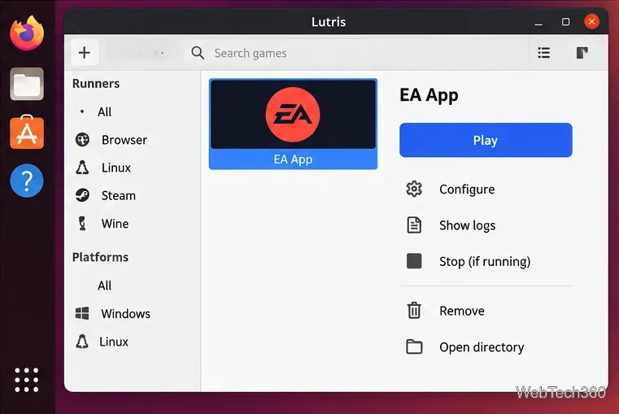The width and height of the screenshot is (619, 414).
Task: Open Help from the dock
Action: (27, 181)
